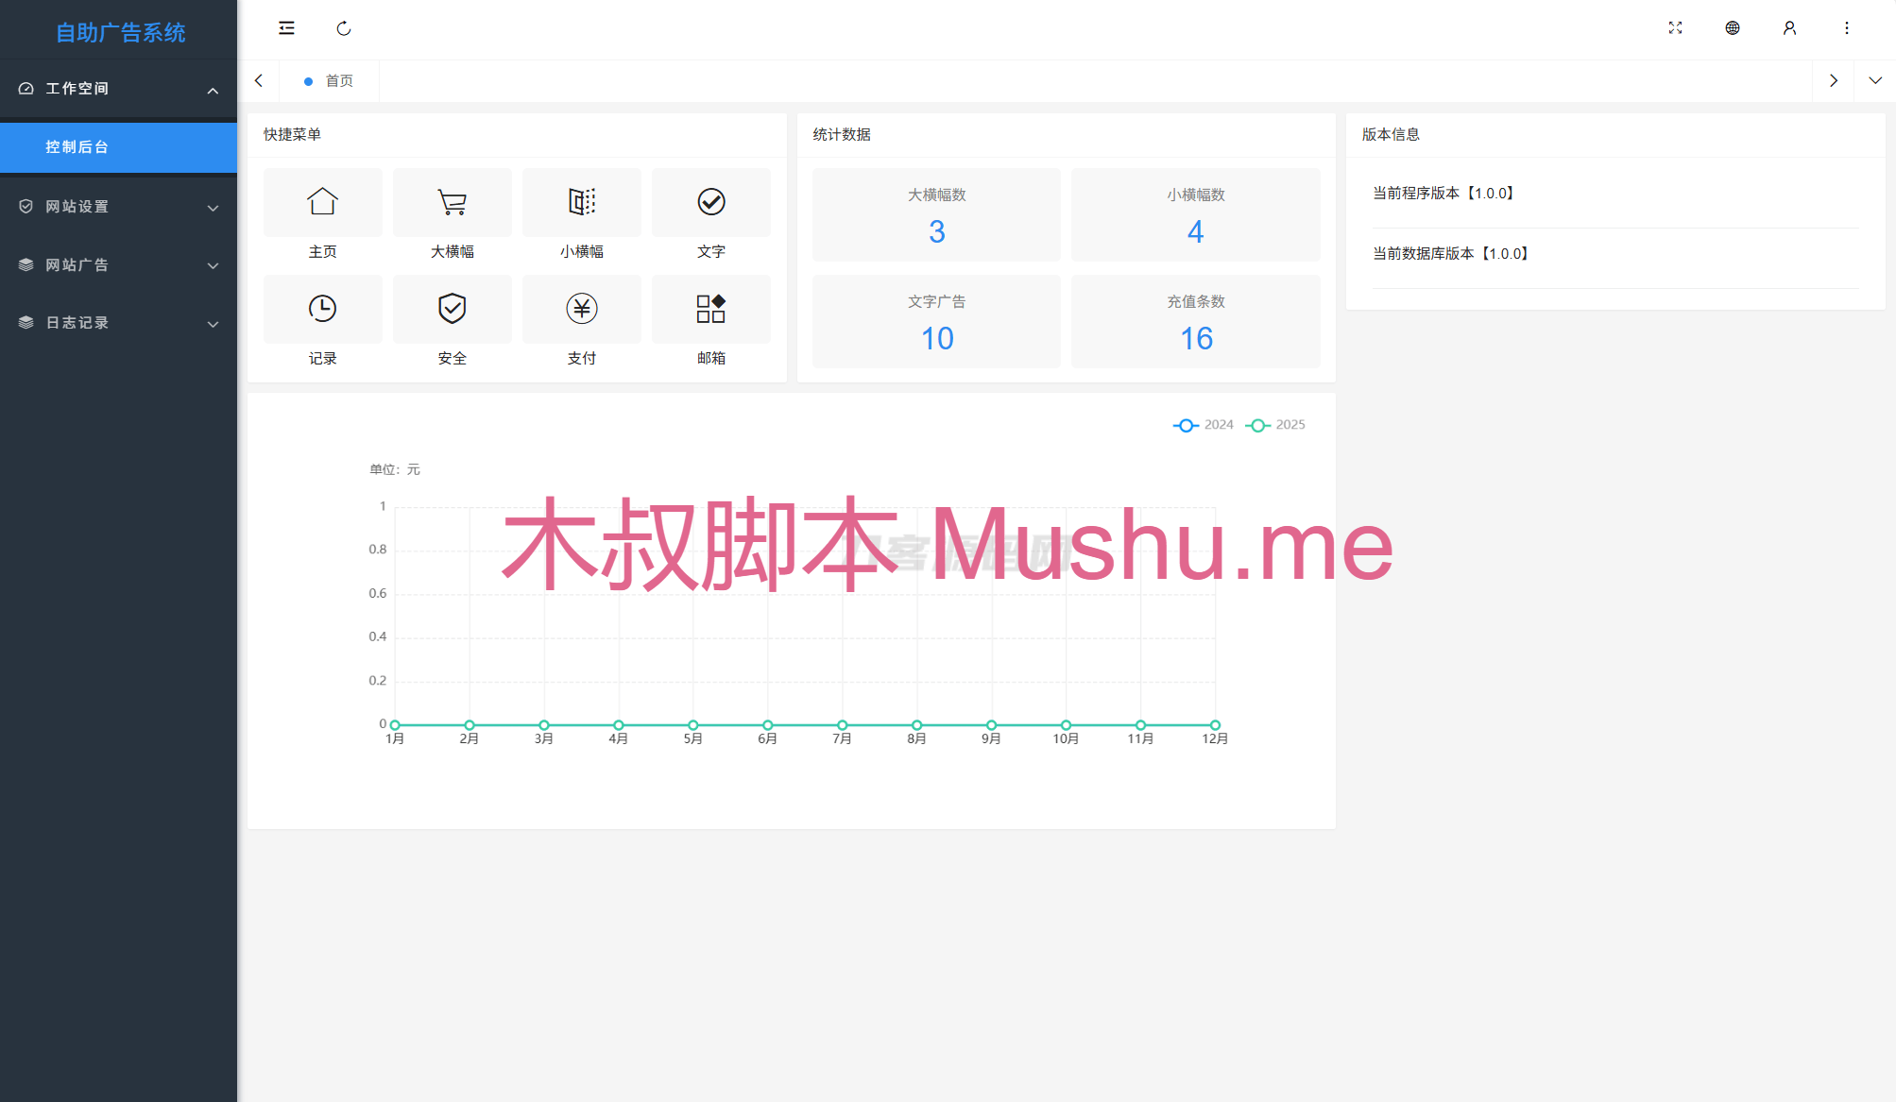This screenshot has height=1102, width=1896.
Task: Open the 记录 clock icon
Action: pyautogui.click(x=322, y=309)
